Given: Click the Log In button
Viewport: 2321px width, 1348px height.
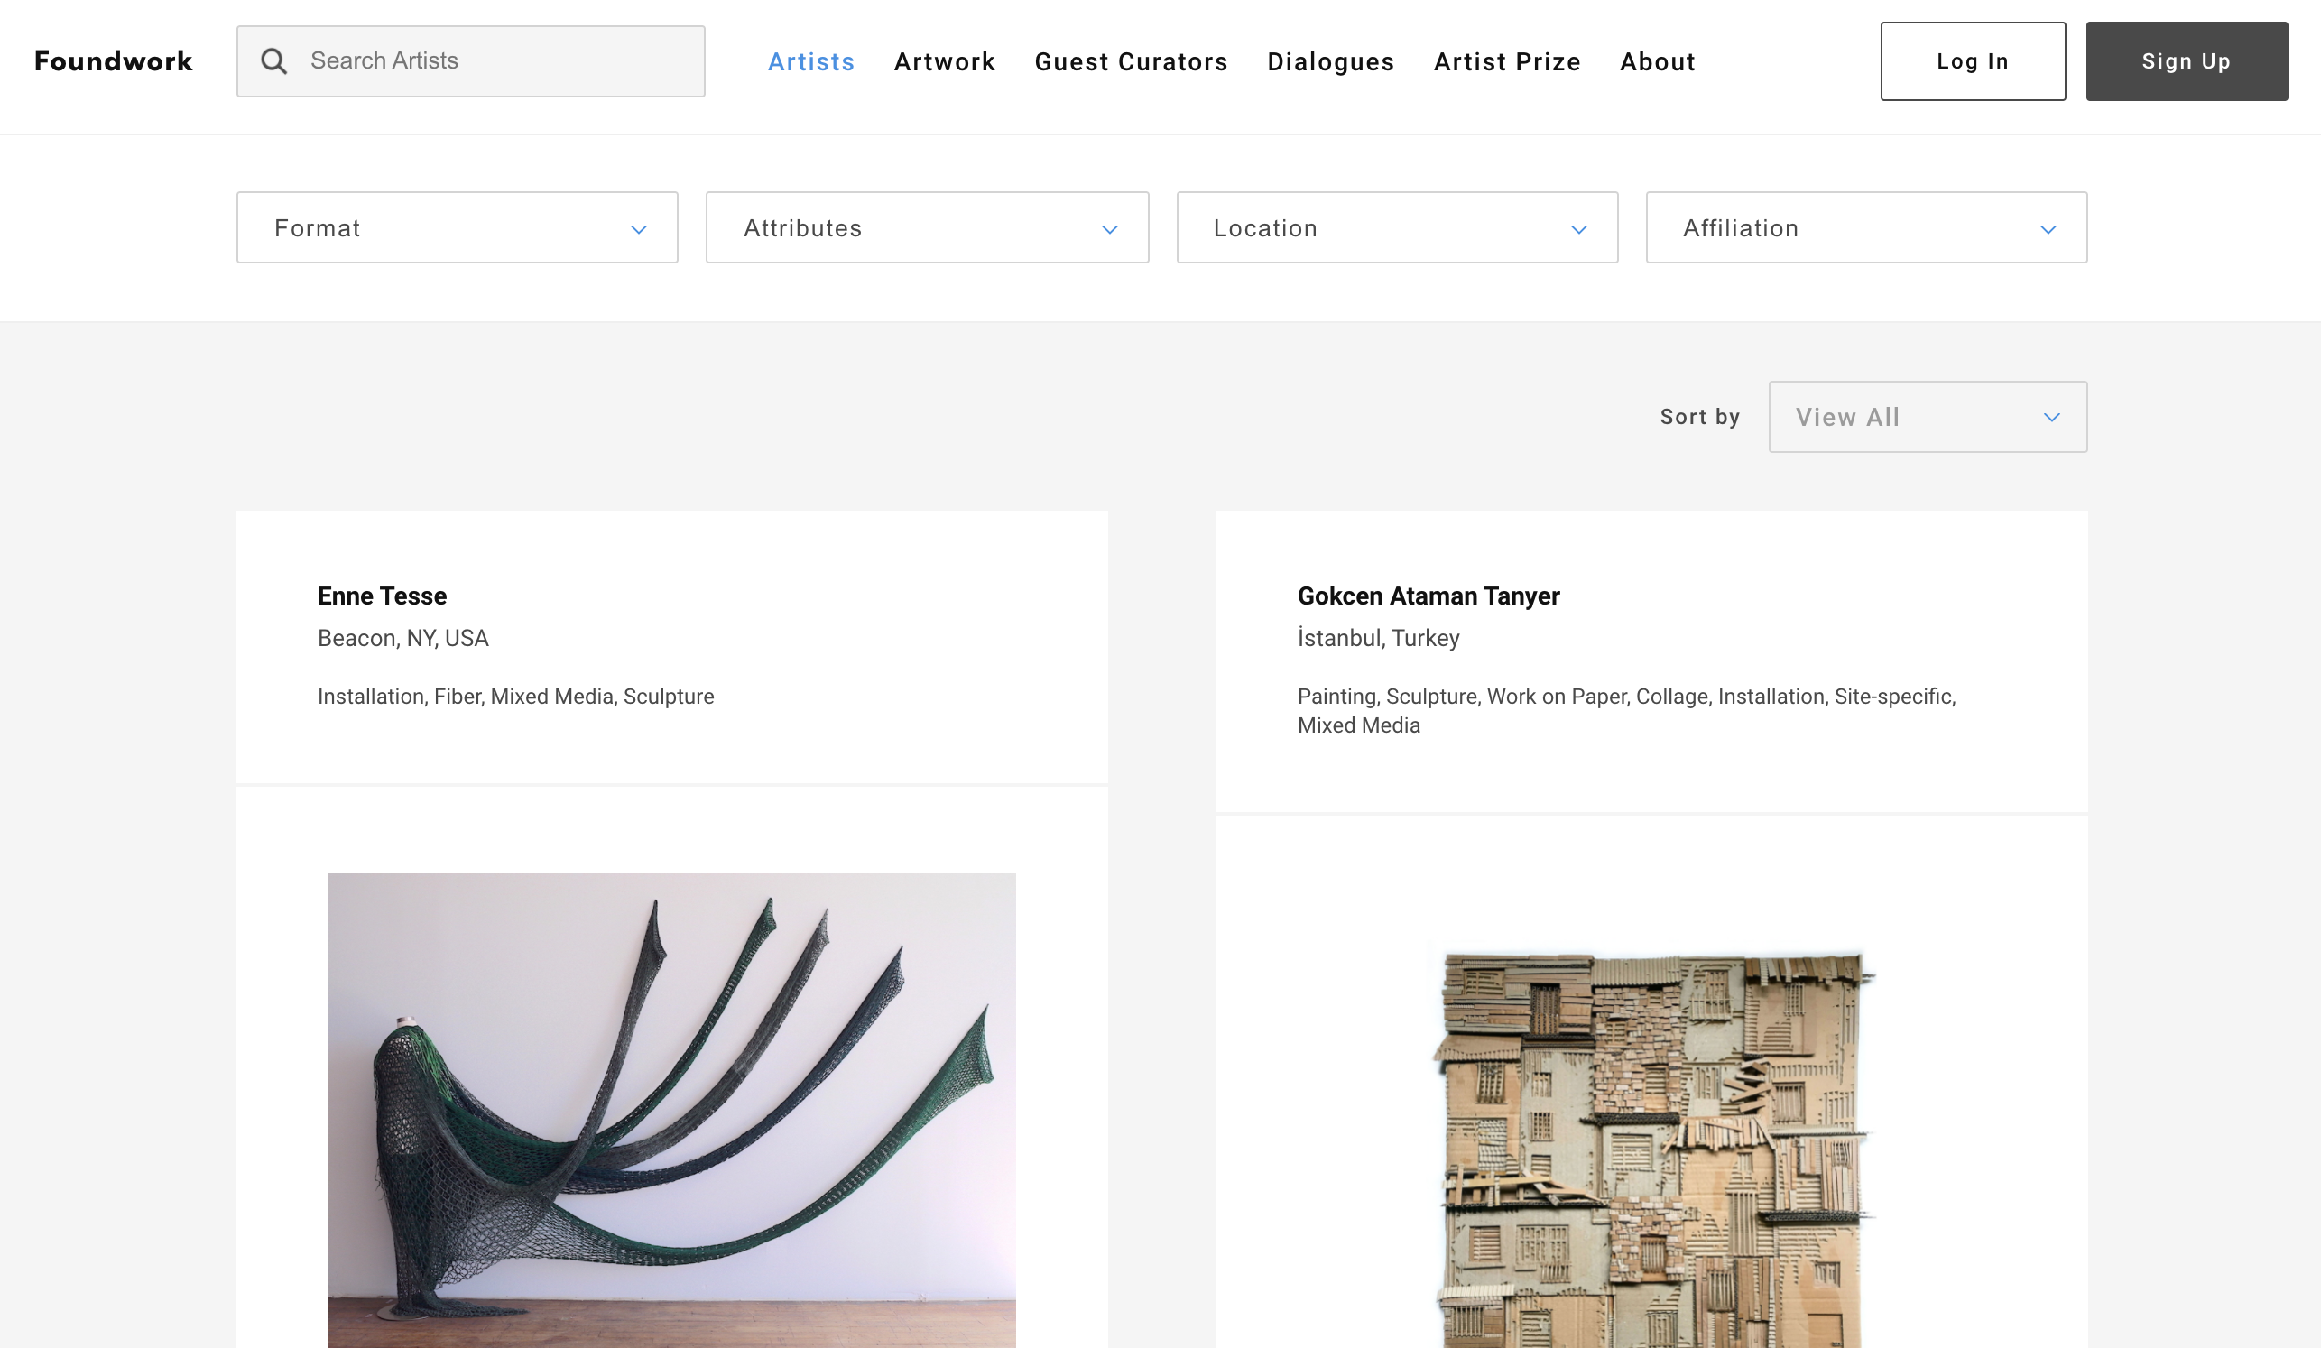Looking at the screenshot, I should (1972, 60).
